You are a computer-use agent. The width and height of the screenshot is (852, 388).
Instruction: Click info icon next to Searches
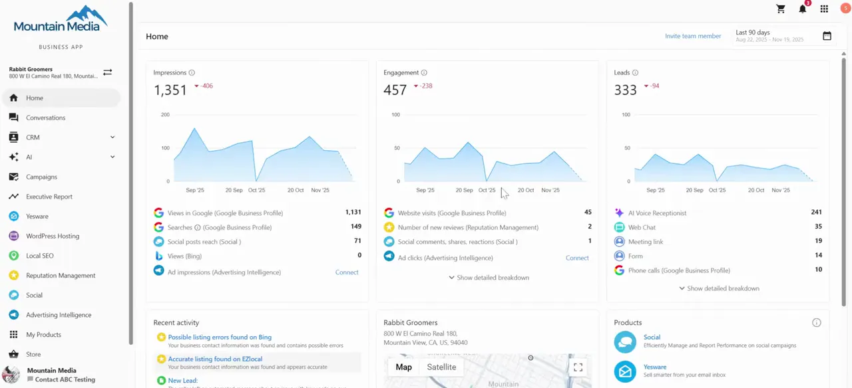[x=197, y=227]
